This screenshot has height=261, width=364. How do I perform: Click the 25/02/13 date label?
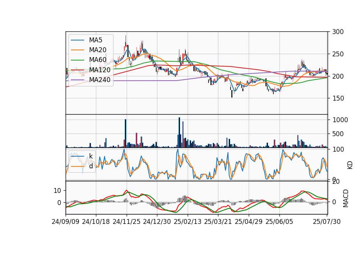coord(188,222)
